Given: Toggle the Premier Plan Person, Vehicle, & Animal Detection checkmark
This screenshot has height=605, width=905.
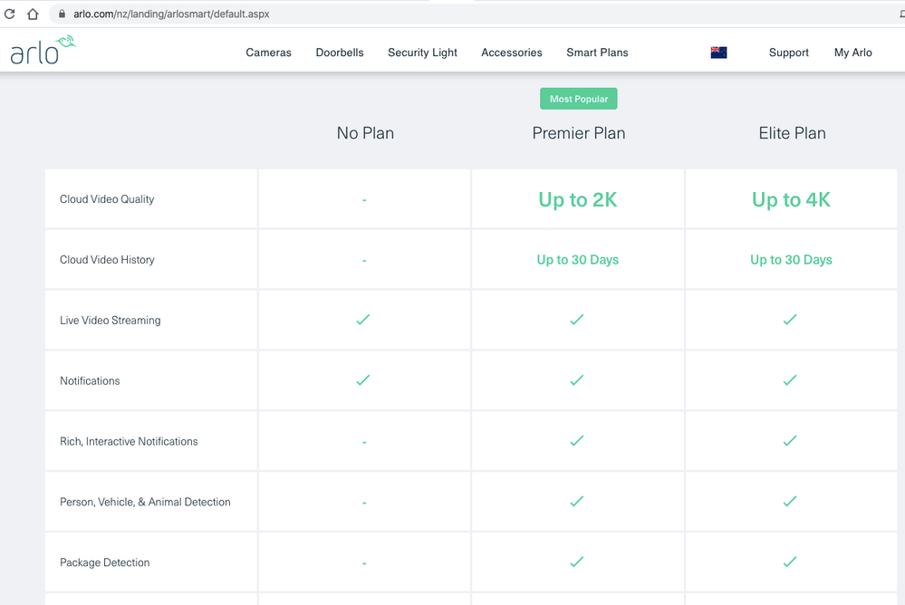Looking at the screenshot, I should [x=577, y=501].
